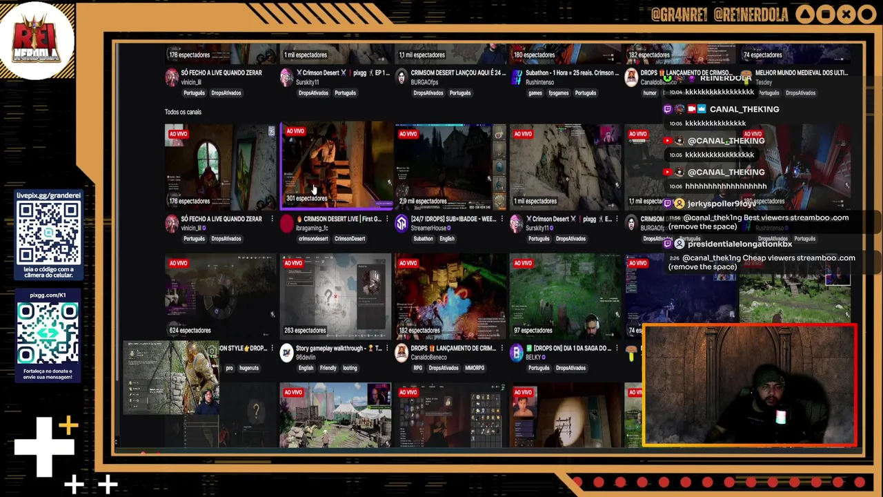Visit ibragaming_fc channel name link
The height and width of the screenshot is (497, 883).
tap(312, 228)
